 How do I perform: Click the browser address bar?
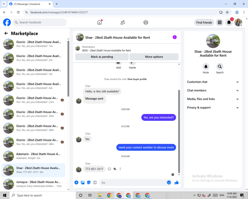tap(123, 12)
